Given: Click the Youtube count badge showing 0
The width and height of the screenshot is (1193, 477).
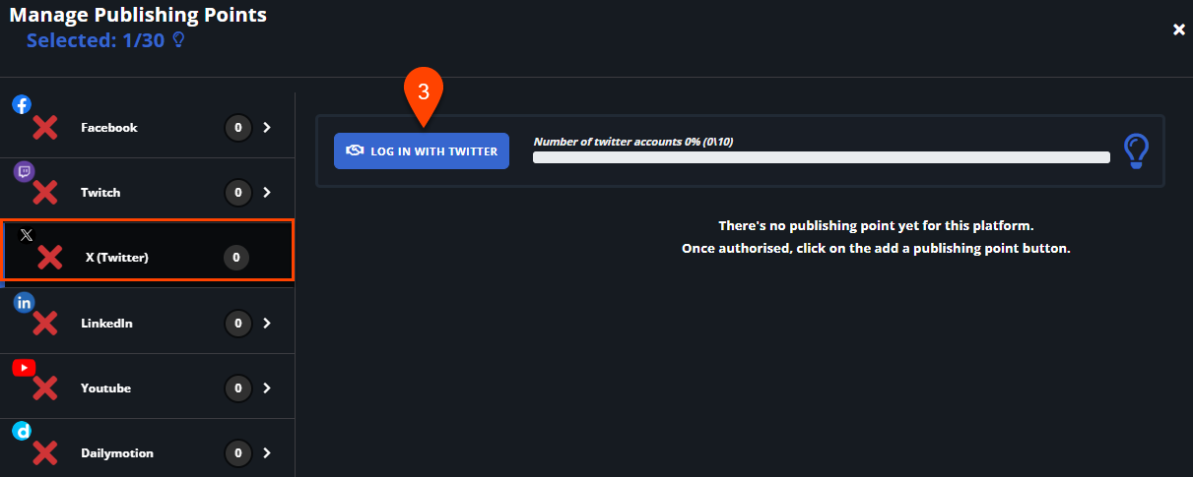Looking at the screenshot, I should pyautogui.click(x=237, y=388).
